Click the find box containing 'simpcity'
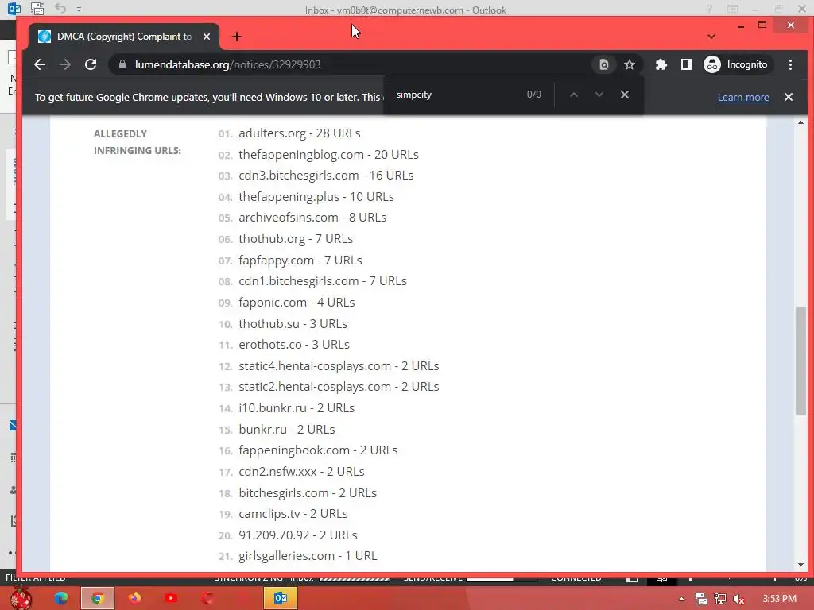 [457, 95]
